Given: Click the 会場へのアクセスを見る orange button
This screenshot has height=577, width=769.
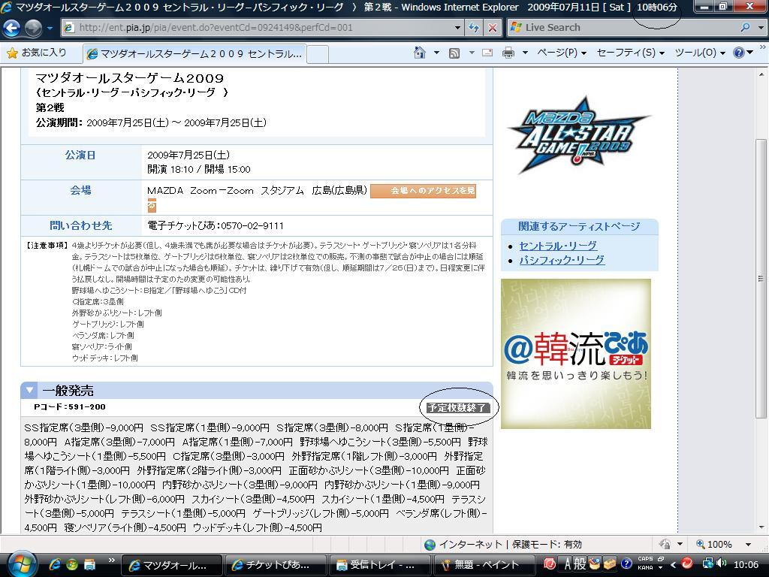Looking at the screenshot, I should [423, 191].
